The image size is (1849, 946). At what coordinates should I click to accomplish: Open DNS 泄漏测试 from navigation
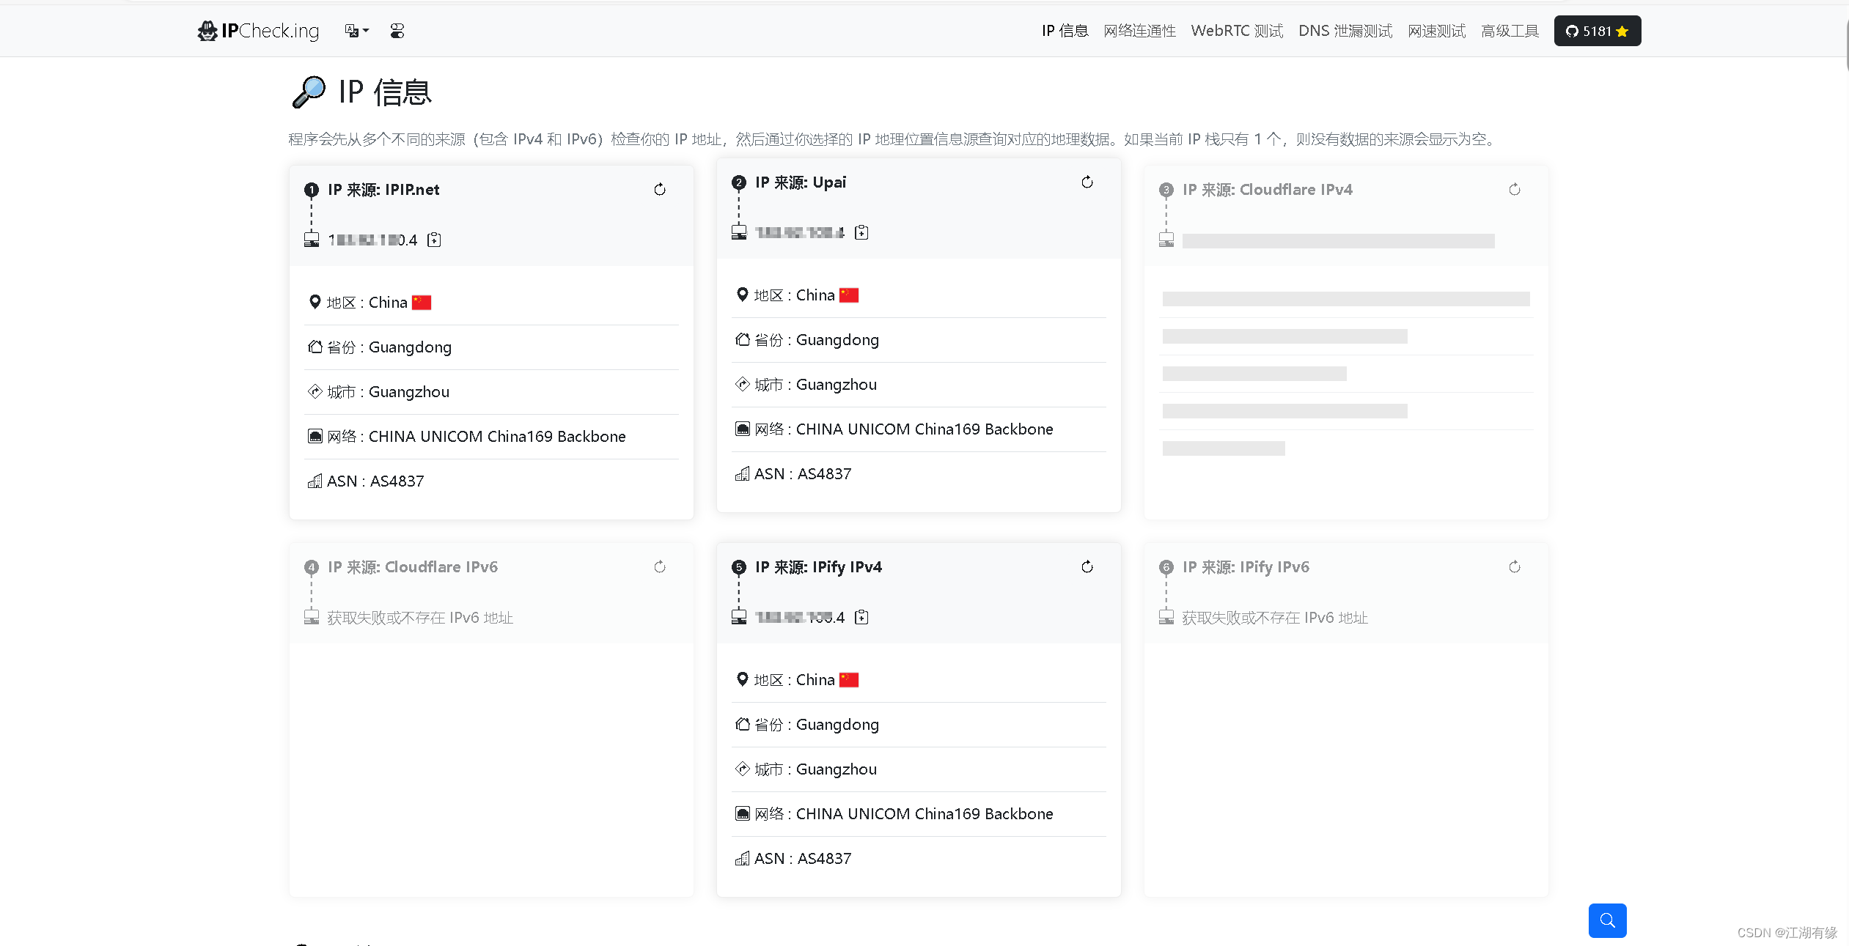point(1345,31)
